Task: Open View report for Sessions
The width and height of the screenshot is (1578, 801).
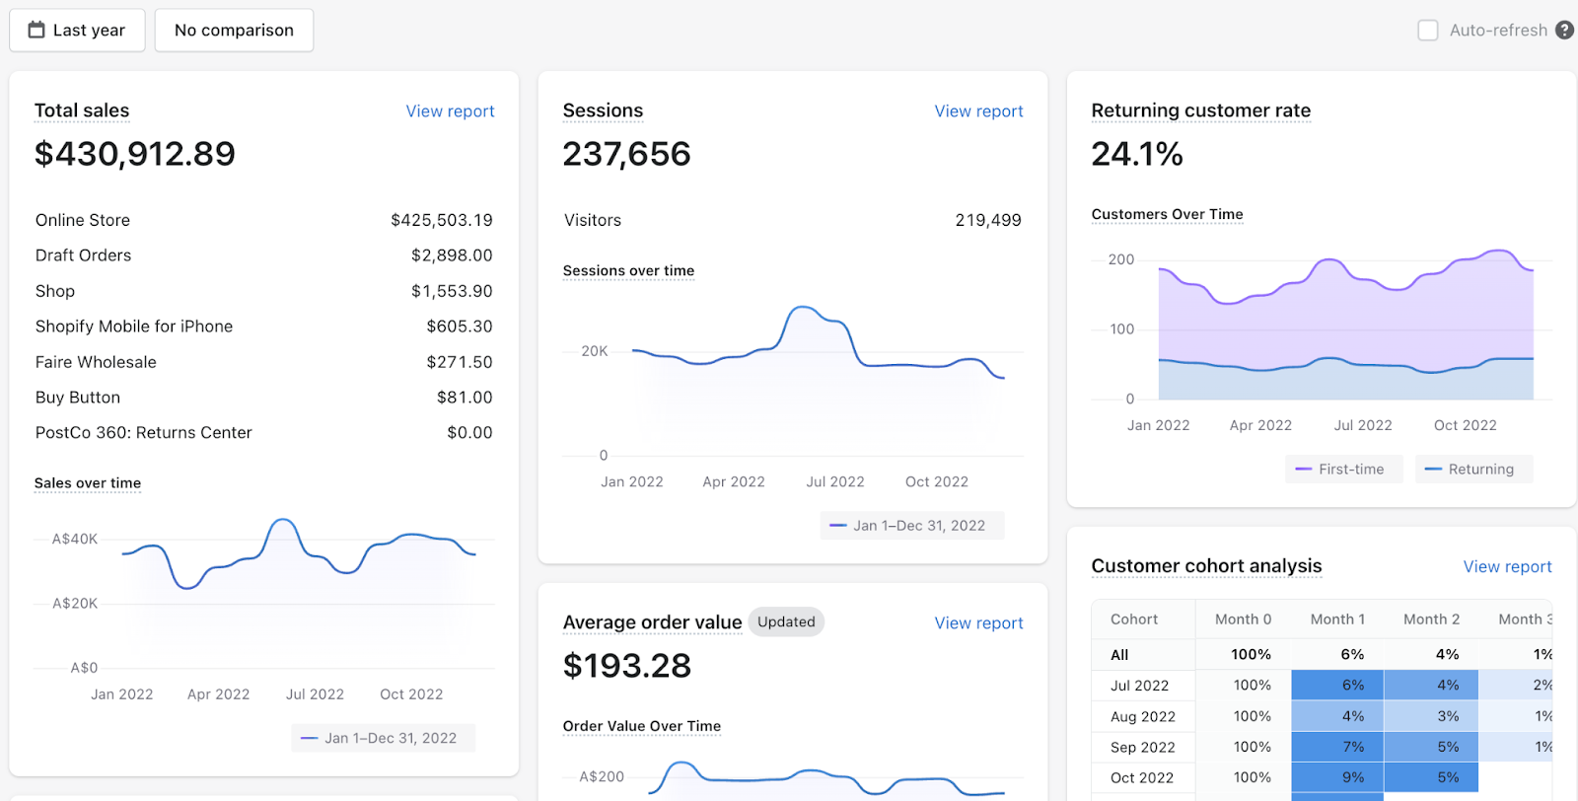Action: pos(978,111)
